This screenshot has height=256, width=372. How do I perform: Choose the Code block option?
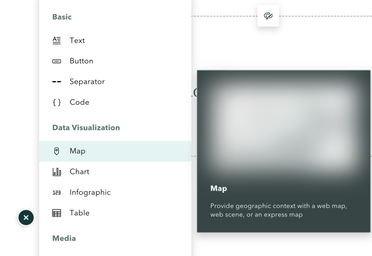click(115, 102)
